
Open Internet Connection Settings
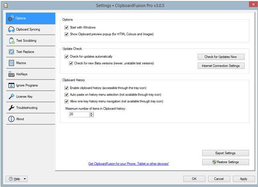click(x=221, y=66)
